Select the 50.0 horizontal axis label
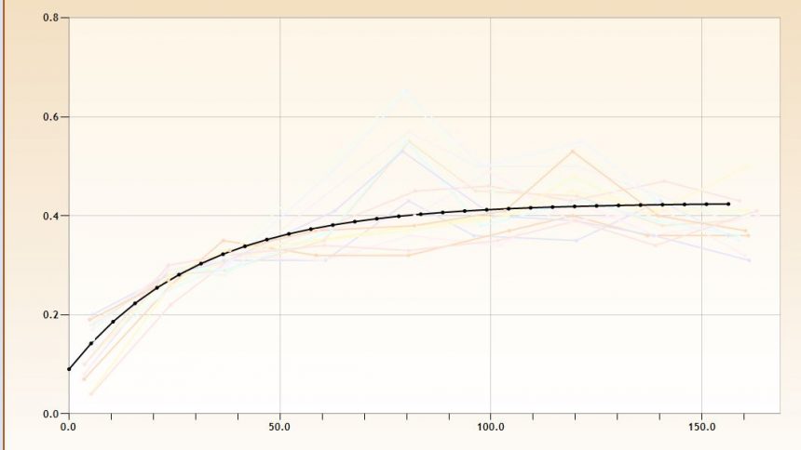The width and height of the screenshot is (801, 450). click(x=279, y=429)
